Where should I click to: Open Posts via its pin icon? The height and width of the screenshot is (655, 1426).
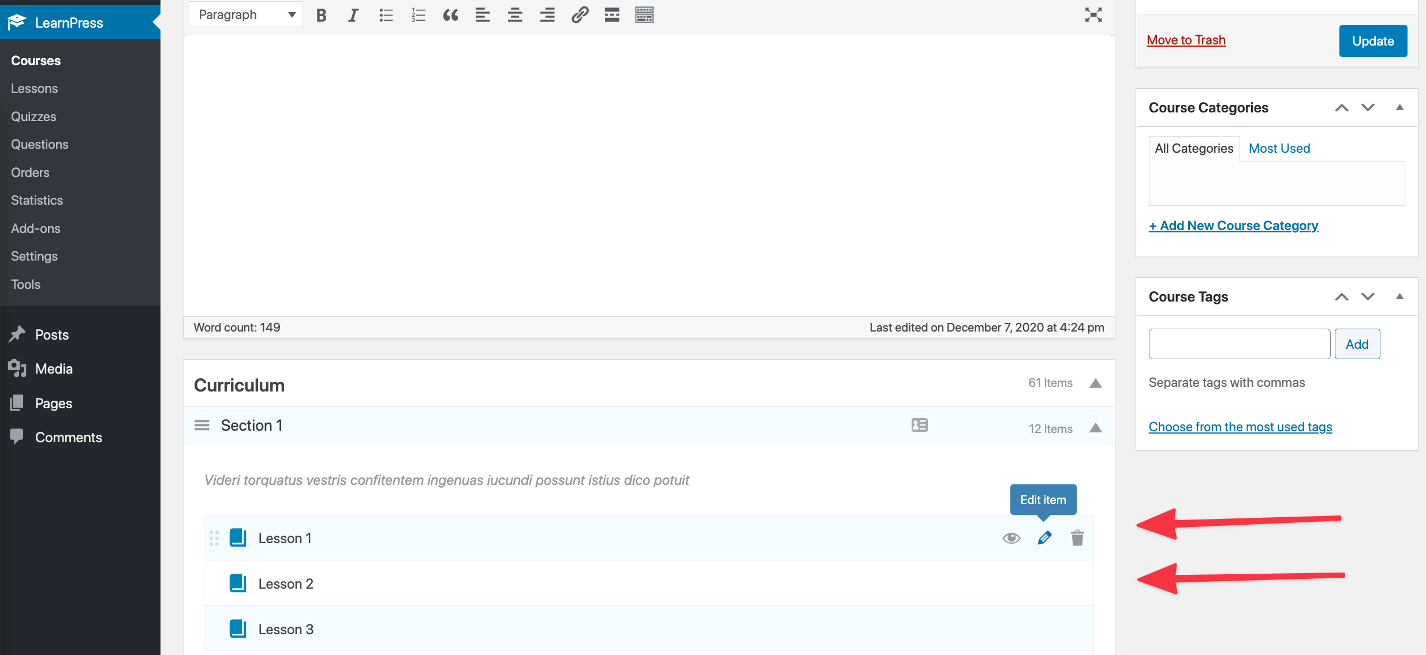pyautogui.click(x=17, y=334)
